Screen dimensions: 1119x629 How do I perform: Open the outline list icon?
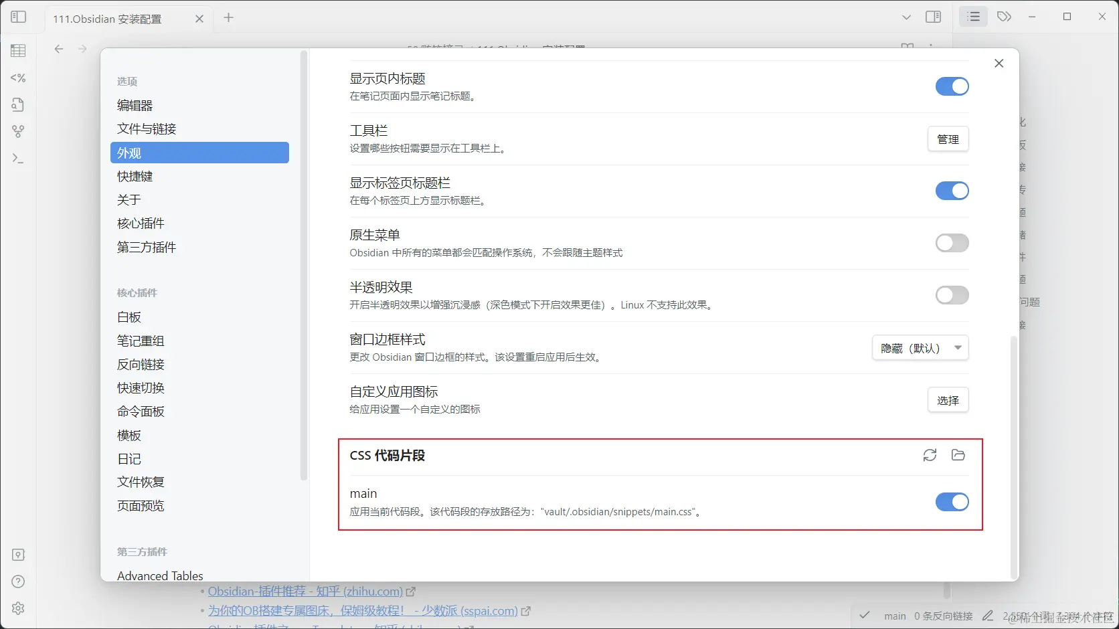pyautogui.click(x=974, y=17)
